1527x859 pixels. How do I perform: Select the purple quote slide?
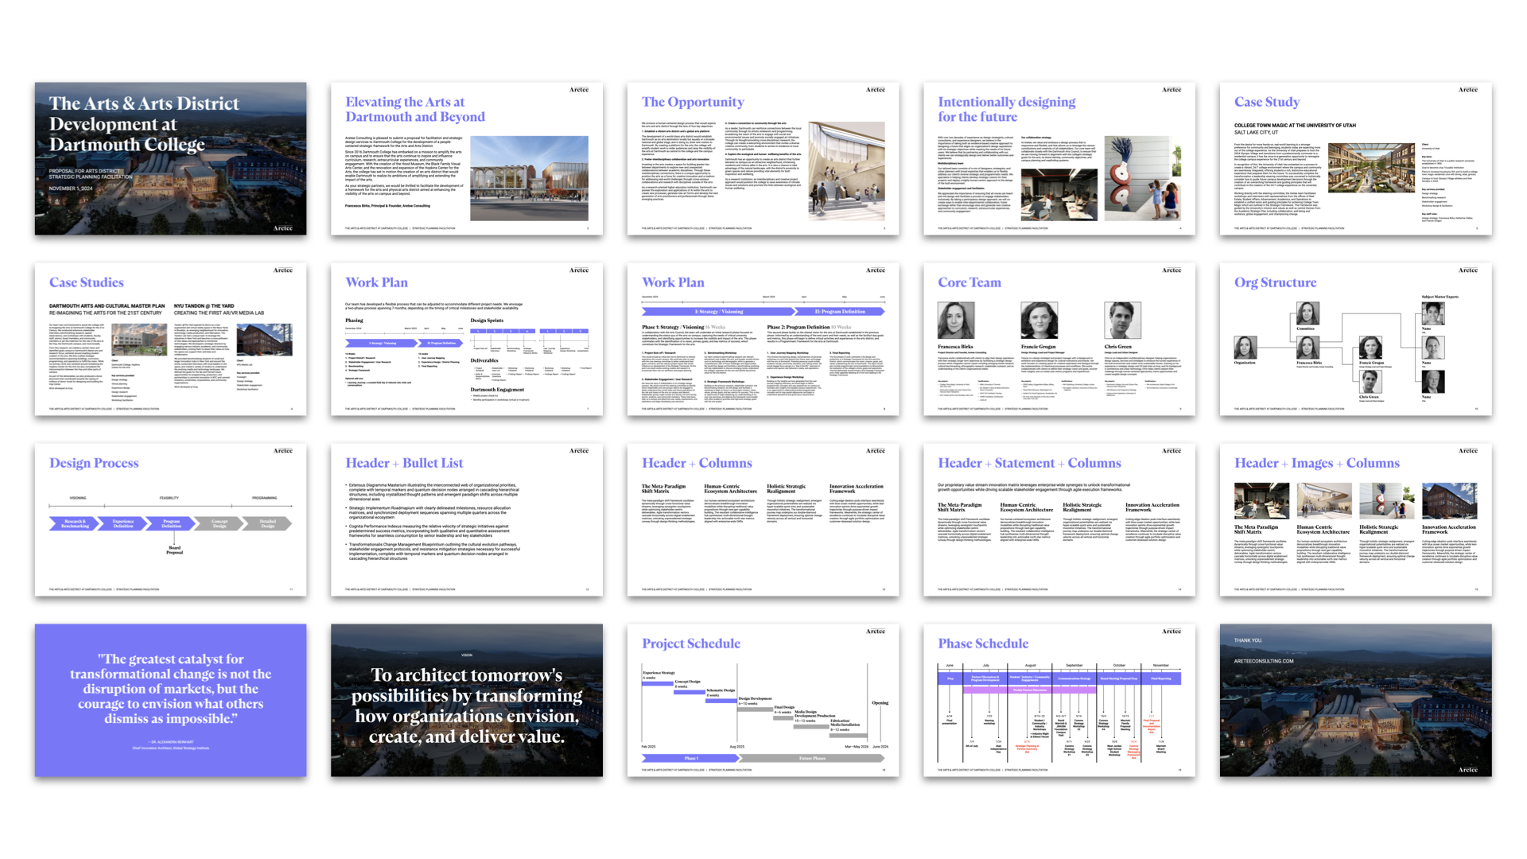click(x=170, y=700)
